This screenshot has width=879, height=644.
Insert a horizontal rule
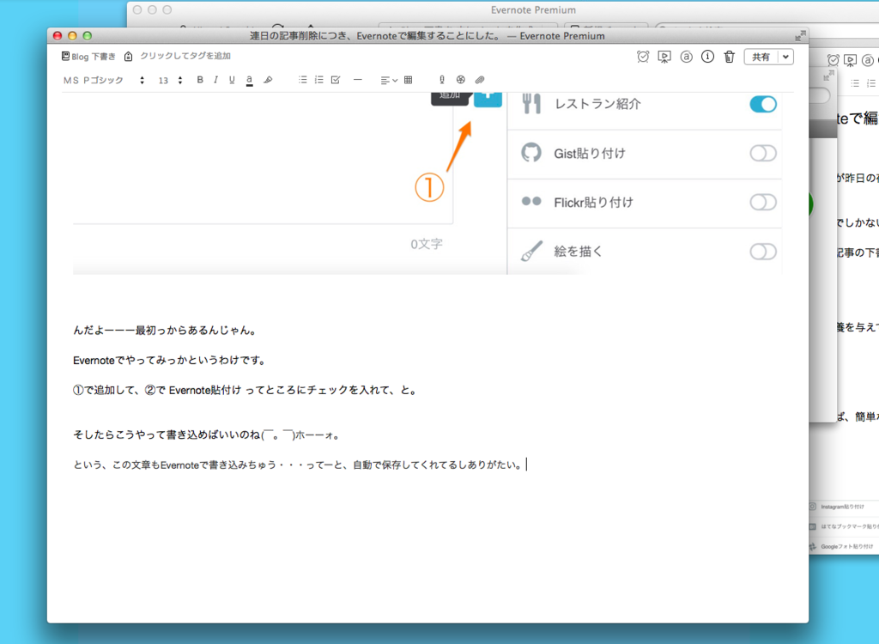(x=358, y=80)
